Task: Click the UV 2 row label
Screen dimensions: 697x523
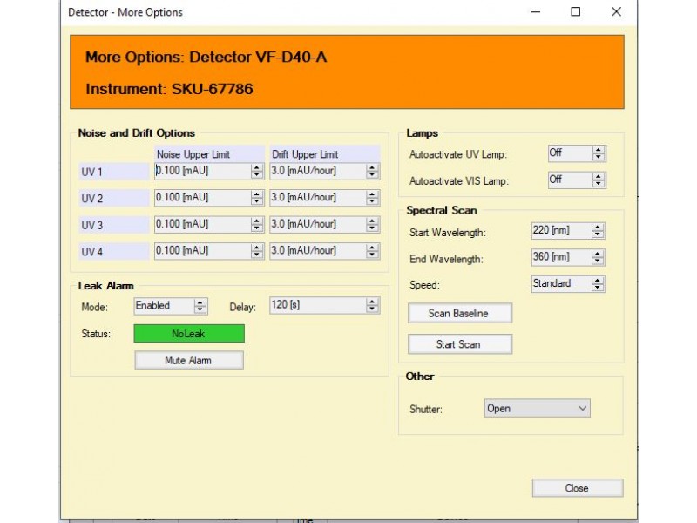Action: (x=114, y=199)
